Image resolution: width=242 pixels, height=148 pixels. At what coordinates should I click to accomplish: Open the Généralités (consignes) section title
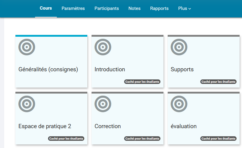(48, 69)
